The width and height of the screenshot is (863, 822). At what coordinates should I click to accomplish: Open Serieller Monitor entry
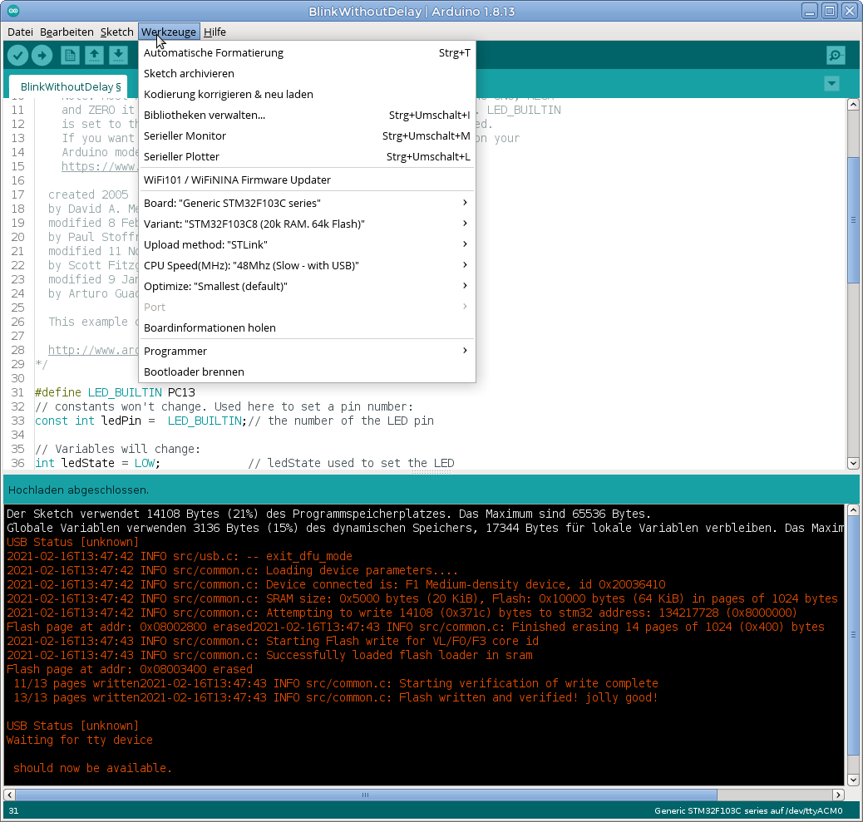307,136
